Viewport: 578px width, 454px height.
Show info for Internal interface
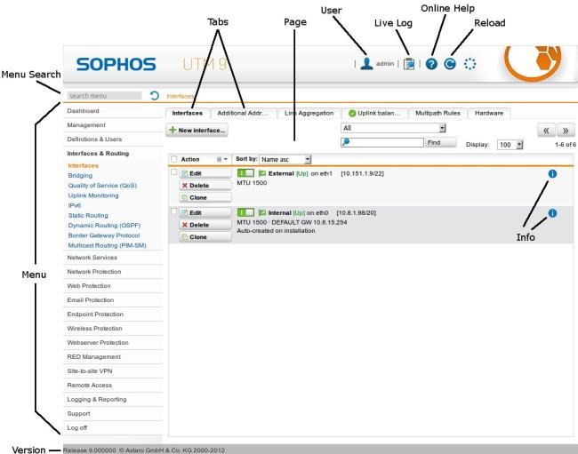(552, 213)
